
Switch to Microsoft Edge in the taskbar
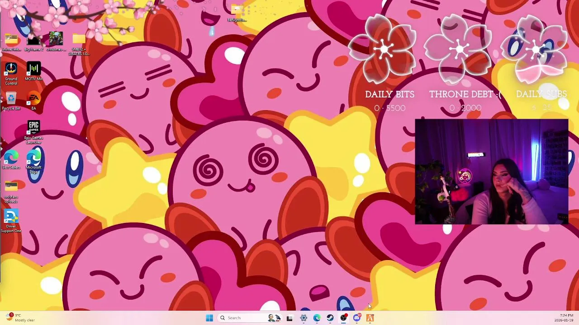tap(317, 318)
